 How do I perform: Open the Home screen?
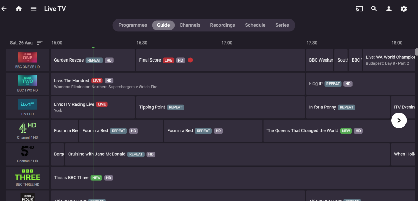pyautogui.click(x=19, y=9)
